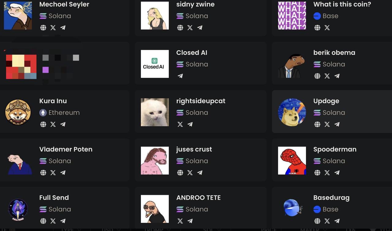Open the Telegram icon for Spooderman
Viewport: 392px width, 231px height.
(x=337, y=173)
